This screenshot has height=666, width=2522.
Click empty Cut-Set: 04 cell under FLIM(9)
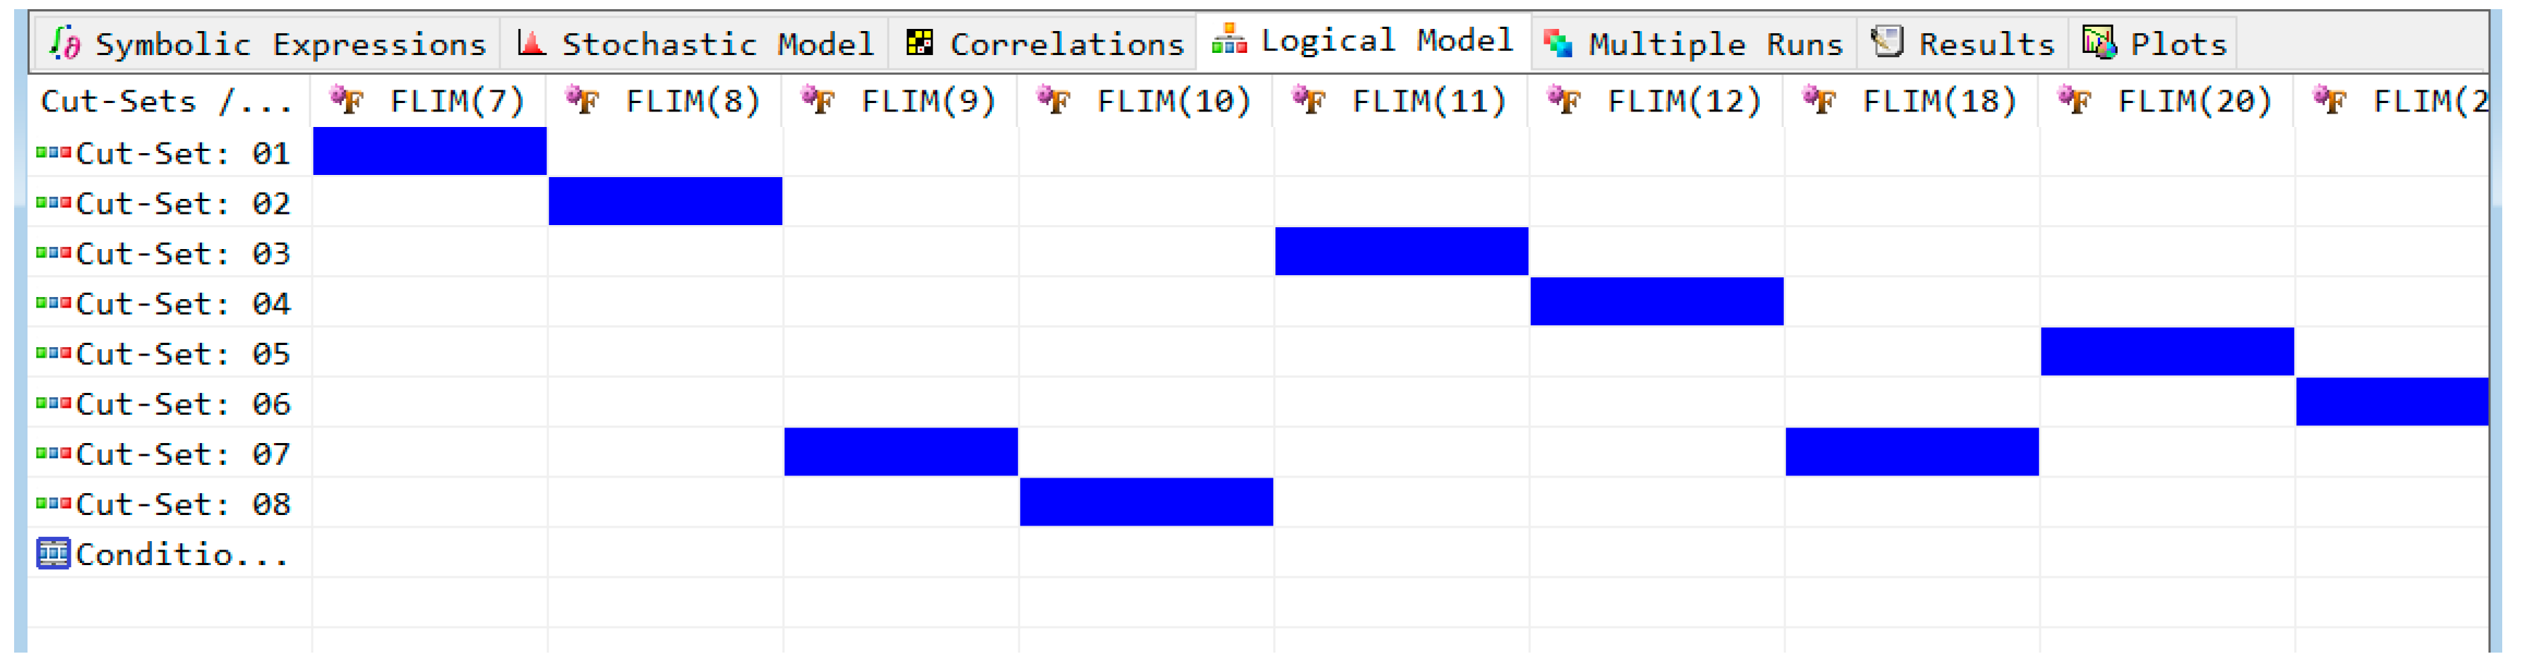click(901, 302)
